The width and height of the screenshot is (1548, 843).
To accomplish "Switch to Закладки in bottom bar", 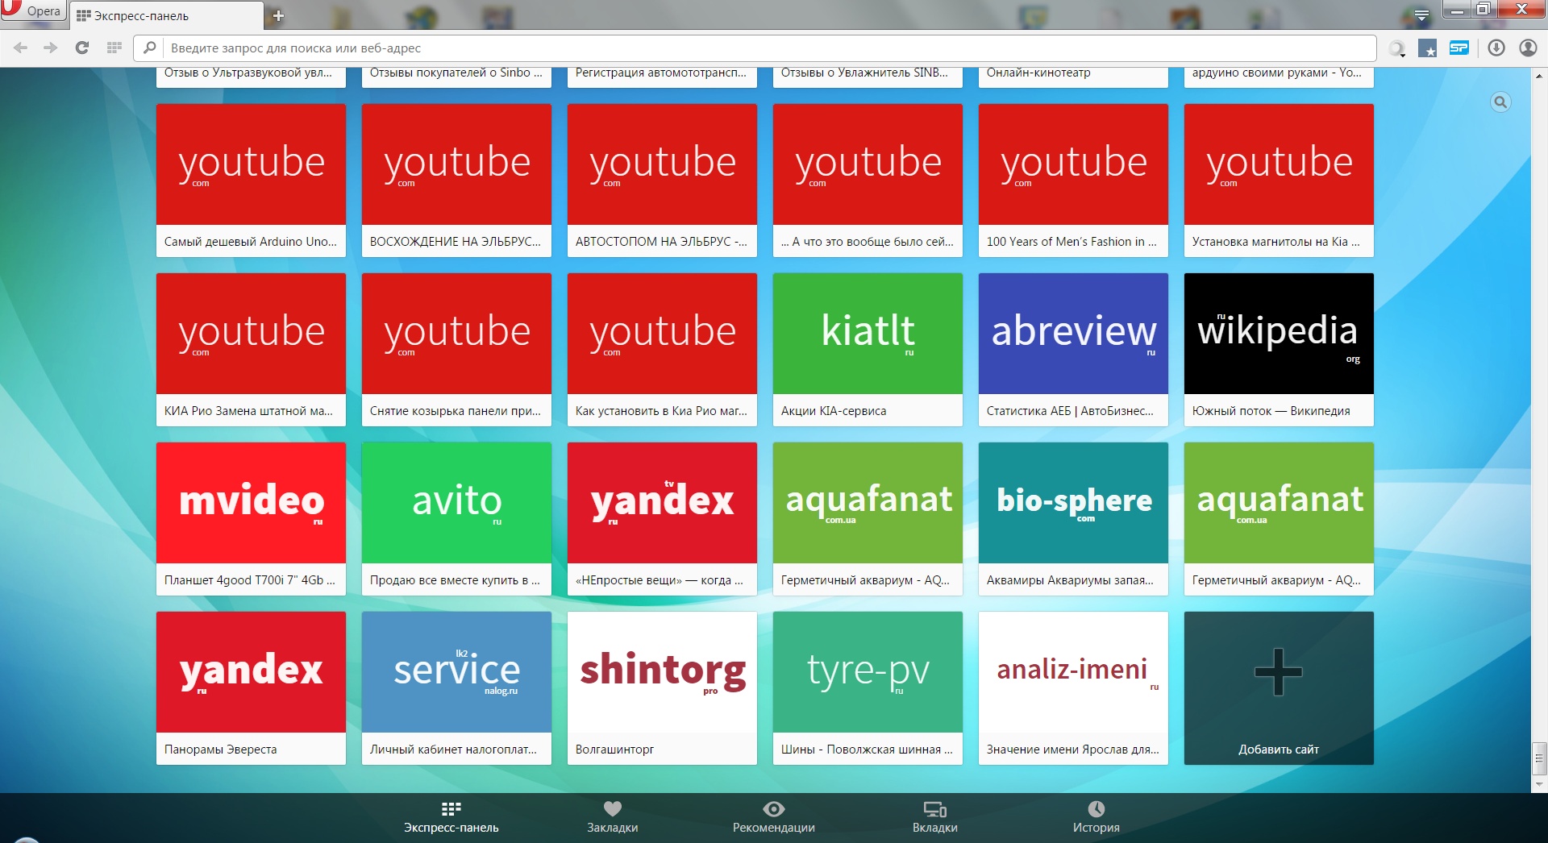I will (612, 816).
